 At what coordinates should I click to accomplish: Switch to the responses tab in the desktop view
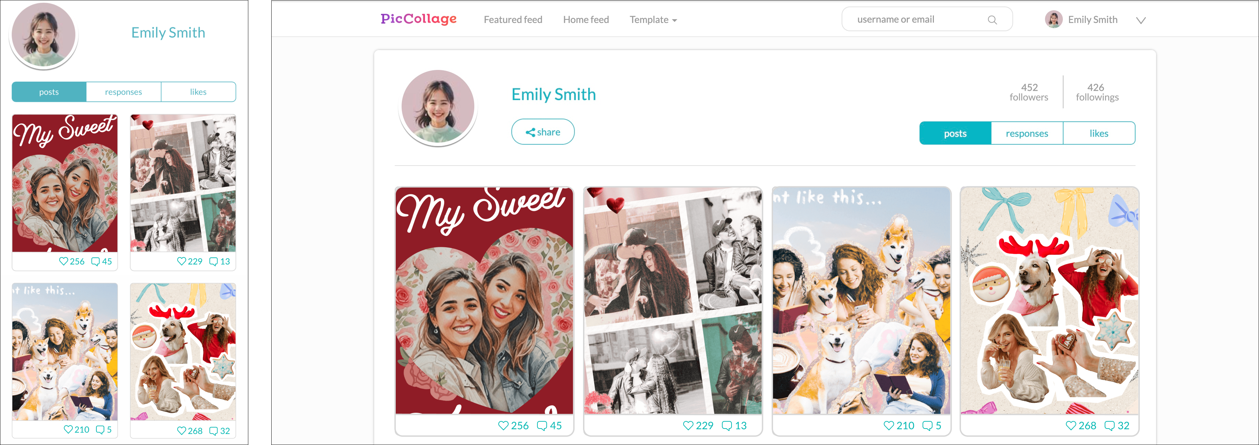(1027, 133)
